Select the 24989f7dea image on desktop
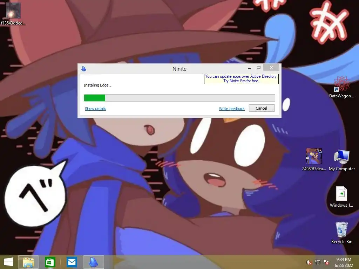The height and width of the screenshot is (269, 359). coord(314,159)
